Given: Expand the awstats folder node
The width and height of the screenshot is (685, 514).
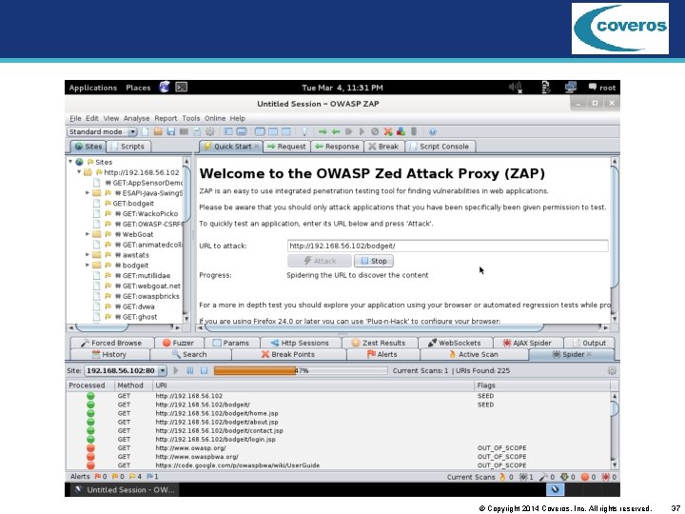Looking at the screenshot, I should (x=87, y=255).
